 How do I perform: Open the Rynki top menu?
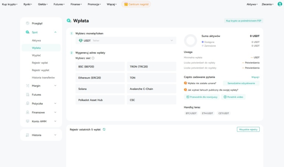tap(27, 4)
